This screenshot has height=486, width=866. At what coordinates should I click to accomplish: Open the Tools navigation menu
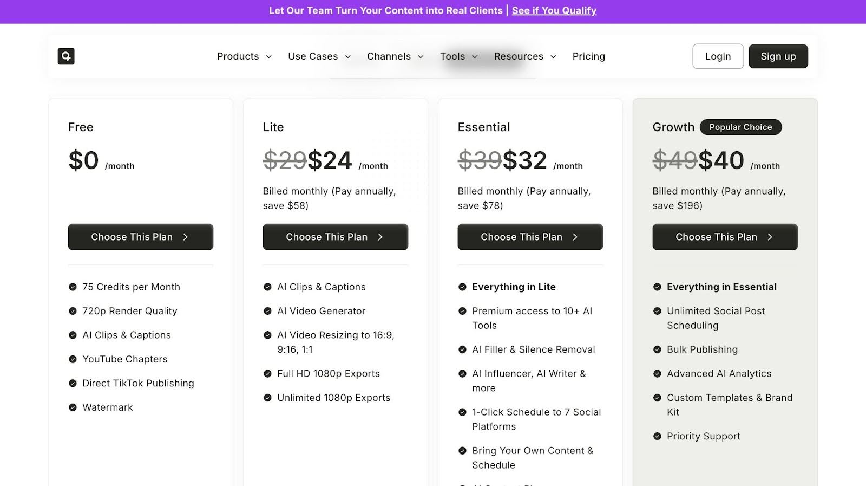tap(458, 56)
